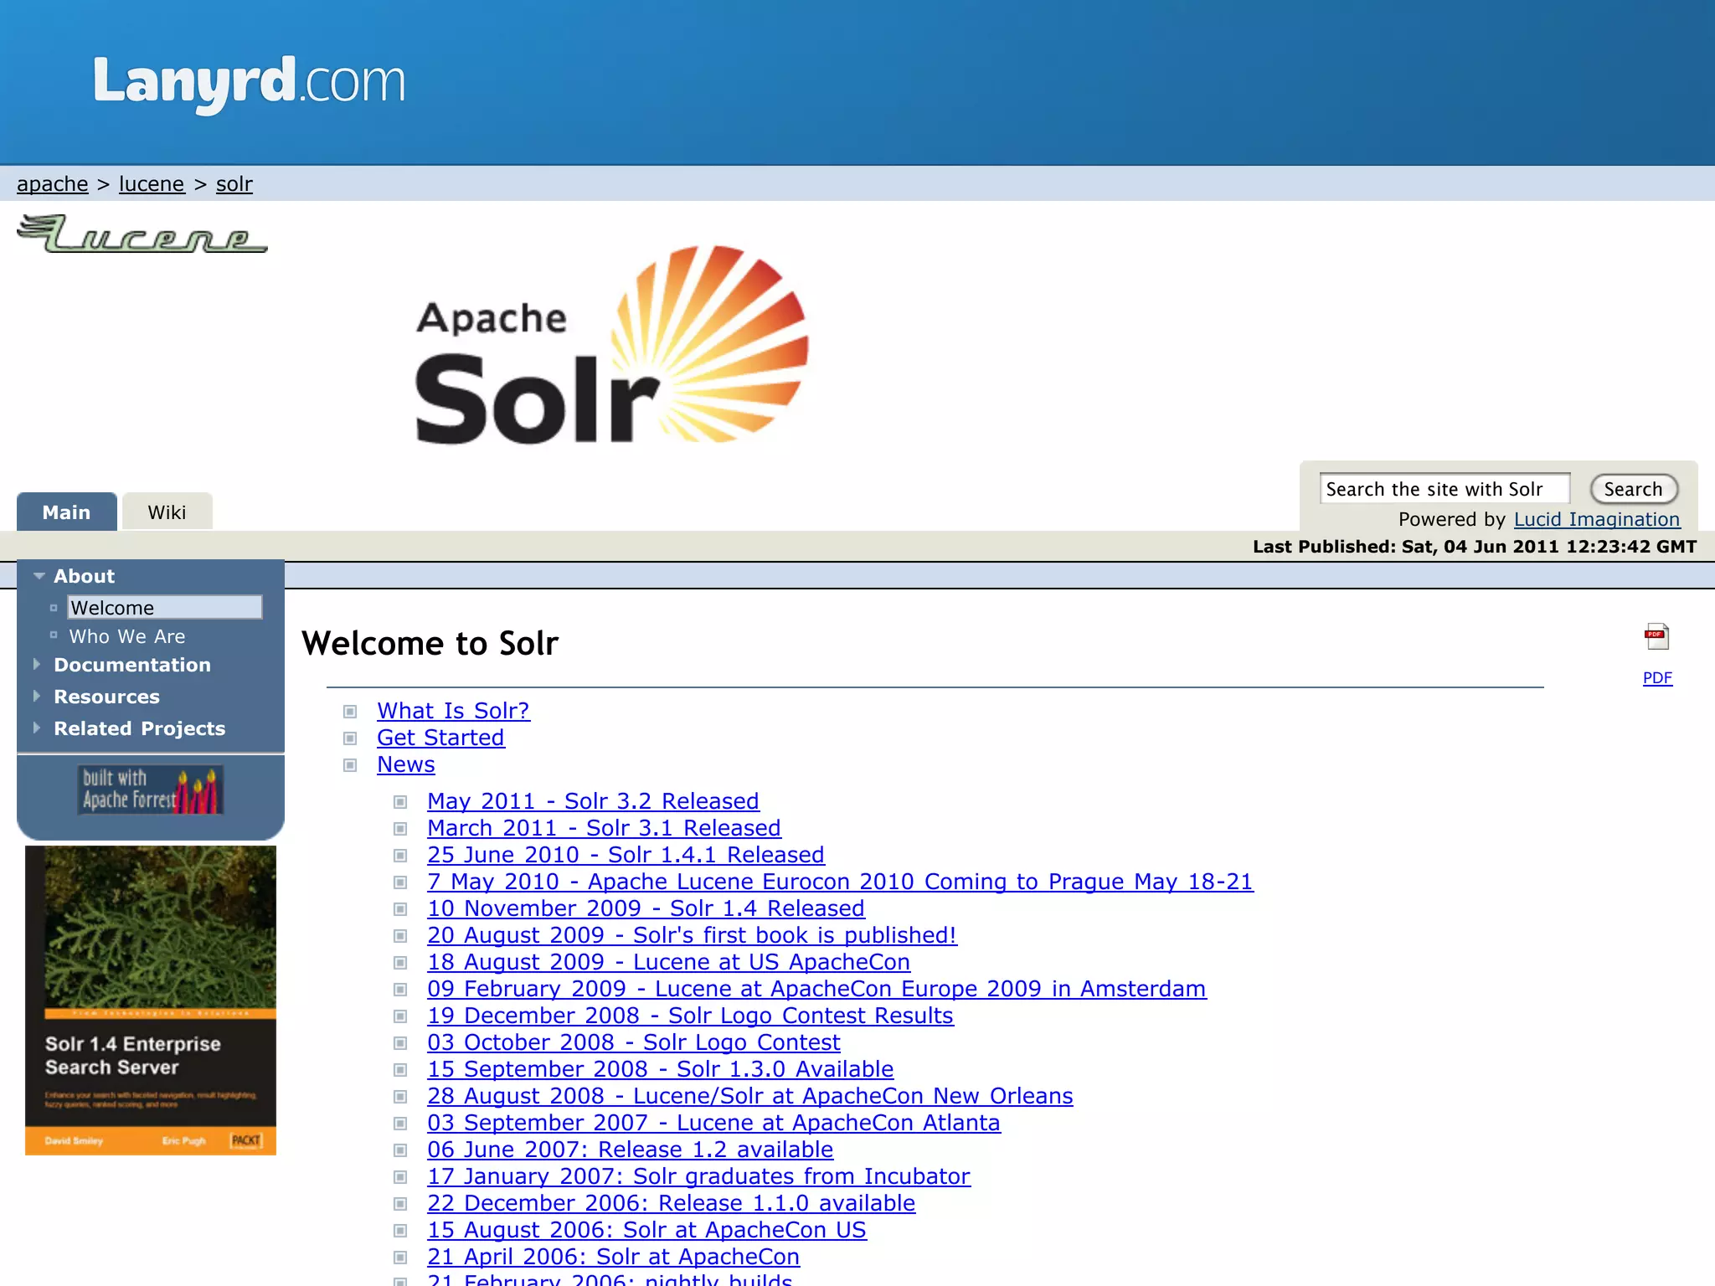Screen dimensions: 1715x1286
Task: Open 22 December 2006: Release 1.1.0 available
Action: [x=671, y=1203]
